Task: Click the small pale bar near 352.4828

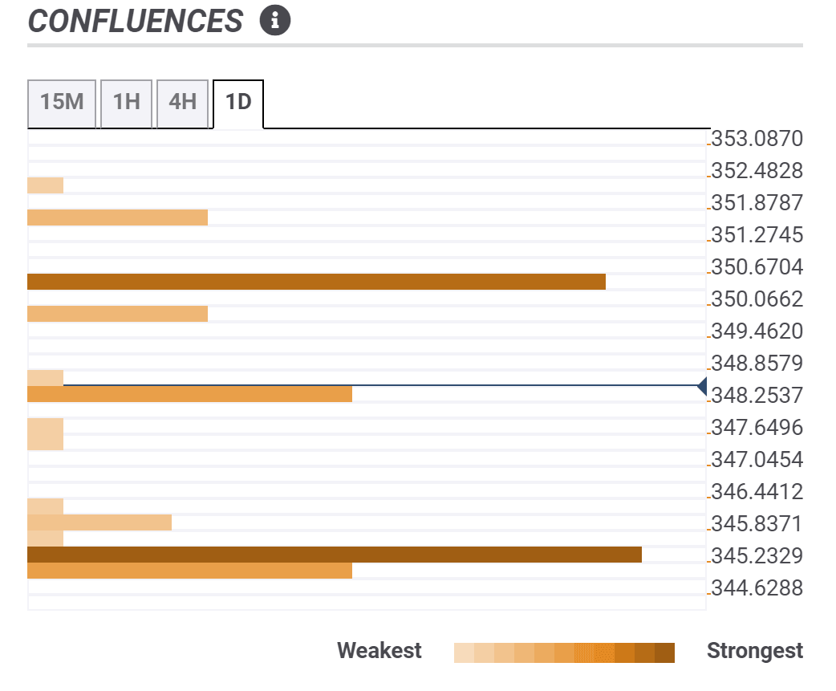Action: click(x=45, y=185)
